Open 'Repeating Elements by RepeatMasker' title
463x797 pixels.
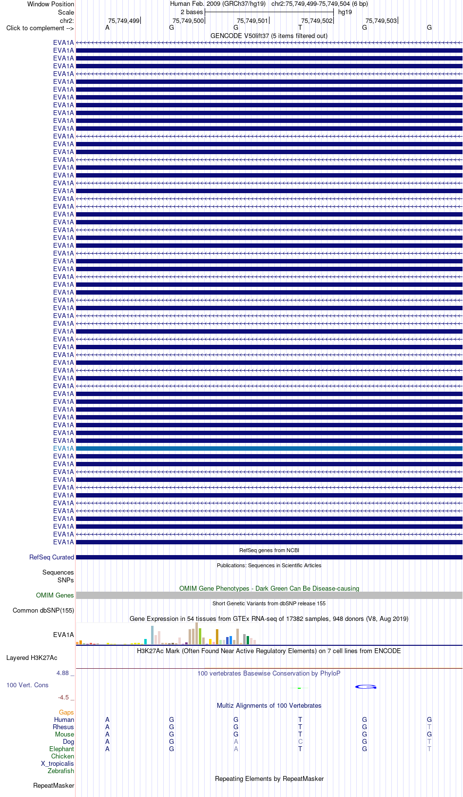[x=269, y=778]
